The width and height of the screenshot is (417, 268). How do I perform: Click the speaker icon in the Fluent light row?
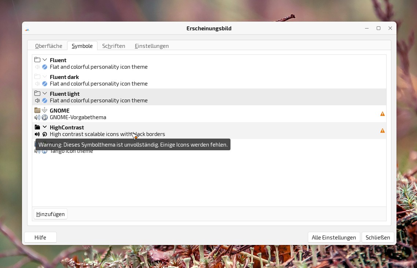click(37, 101)
